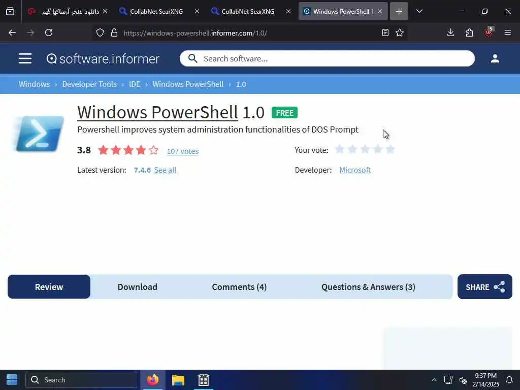Open the user account icon
This screenshot has height=390, width=520.
point(495,59)
